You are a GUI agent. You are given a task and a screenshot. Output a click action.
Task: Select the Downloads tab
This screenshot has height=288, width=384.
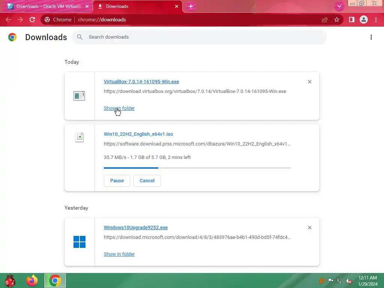coord(138,6)
